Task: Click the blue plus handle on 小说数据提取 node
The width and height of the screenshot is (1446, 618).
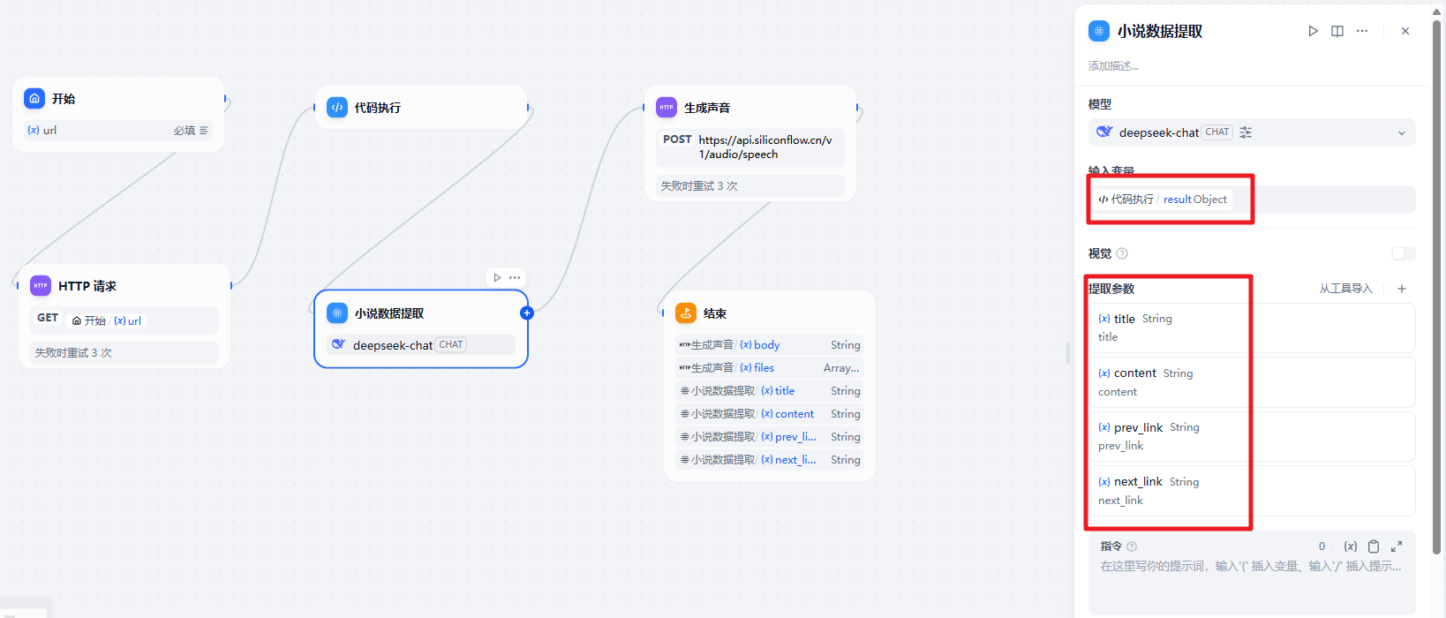Action: coord(527,313)
